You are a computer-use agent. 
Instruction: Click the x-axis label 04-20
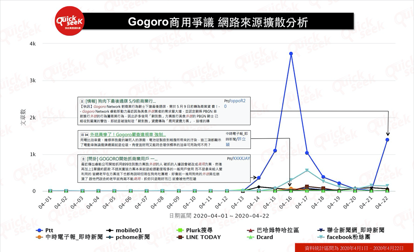click(x=350, y=202)
